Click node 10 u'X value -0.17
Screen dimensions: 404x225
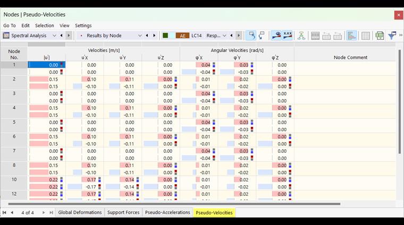[x=85, y=187]
